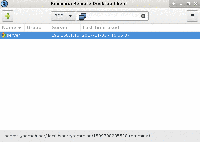
Task: Select the 'server' connection entry
Action: point(100,35)
